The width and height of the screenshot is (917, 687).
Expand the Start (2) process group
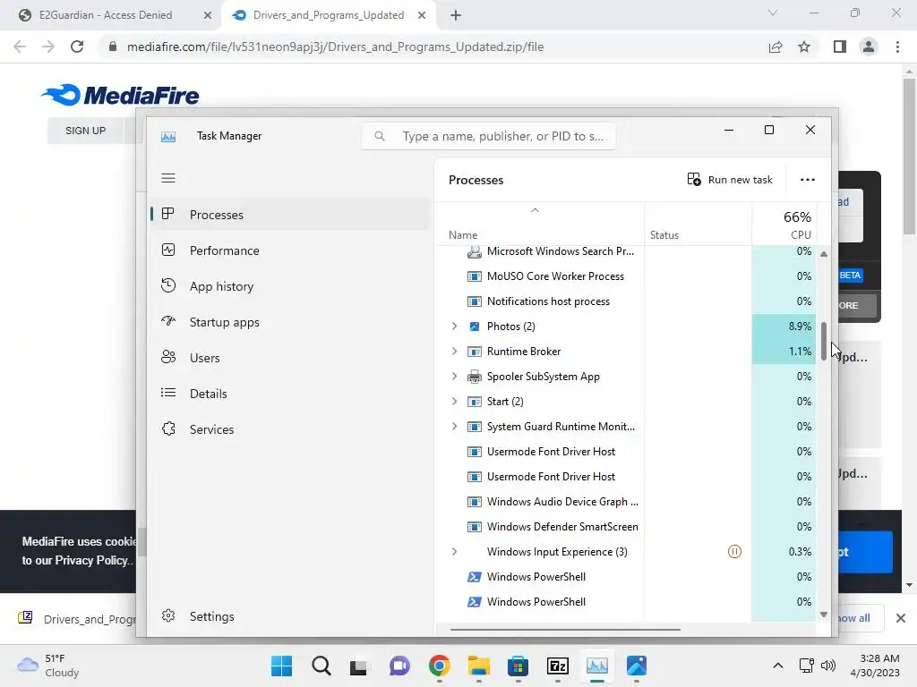click(x=454, y=402)
